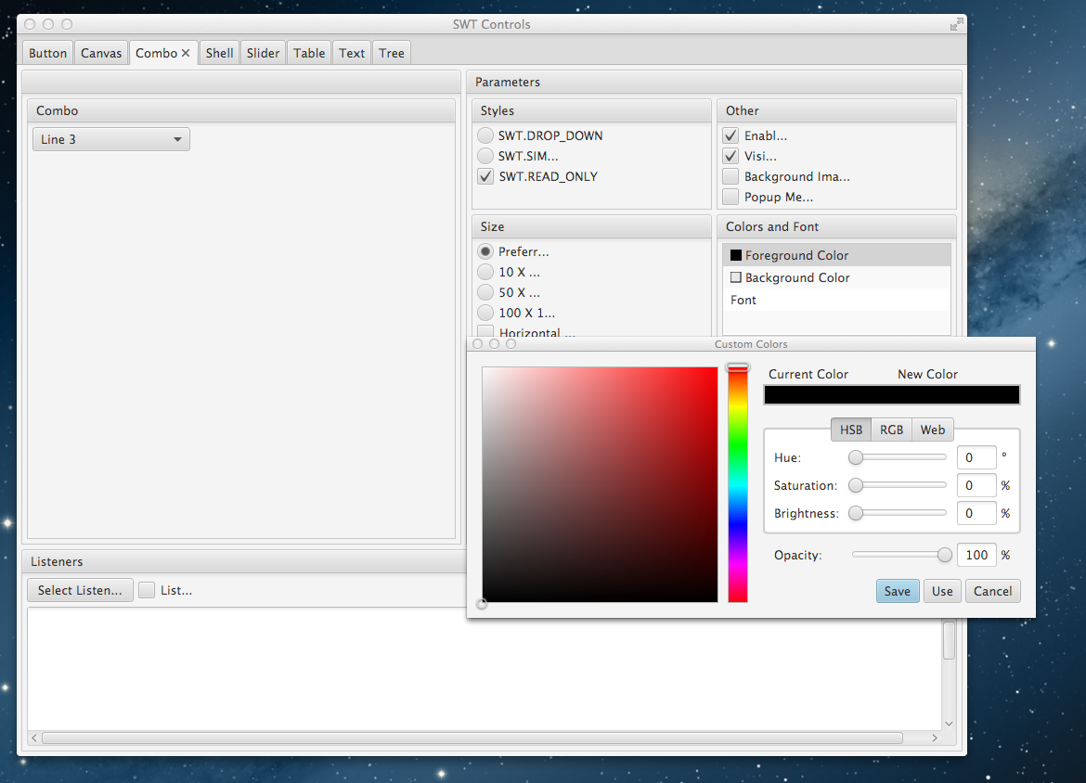The image size is (1086, 783).
Task: Click the Opacity slider handle
Action: click(x=945, y=555)
